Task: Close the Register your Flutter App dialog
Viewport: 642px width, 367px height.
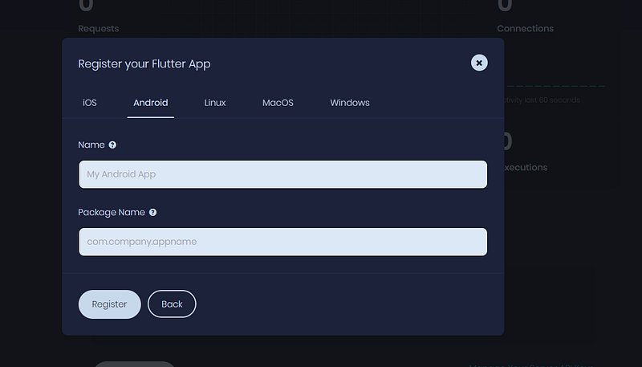Action: tap(479, 63)
